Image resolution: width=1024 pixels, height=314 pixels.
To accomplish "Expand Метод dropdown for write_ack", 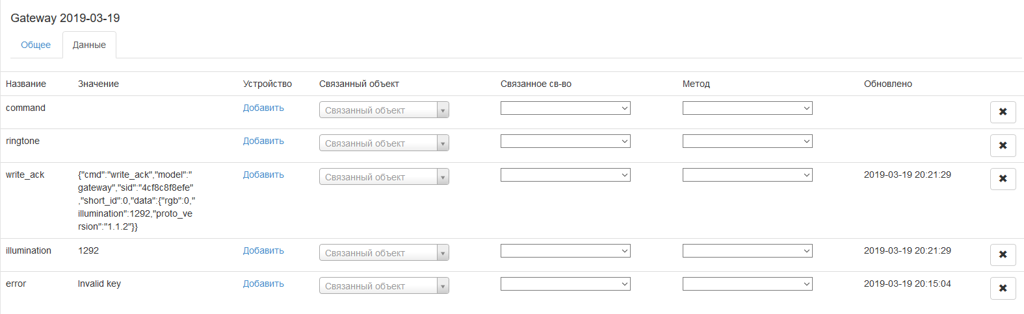I will (747, 175).
